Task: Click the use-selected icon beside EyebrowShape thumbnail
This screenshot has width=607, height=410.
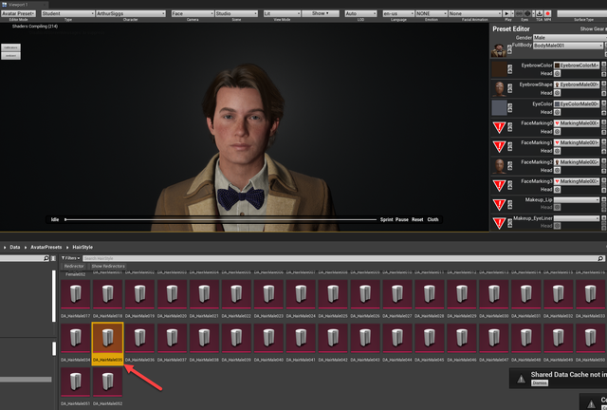Action: (x=510, y=88)
